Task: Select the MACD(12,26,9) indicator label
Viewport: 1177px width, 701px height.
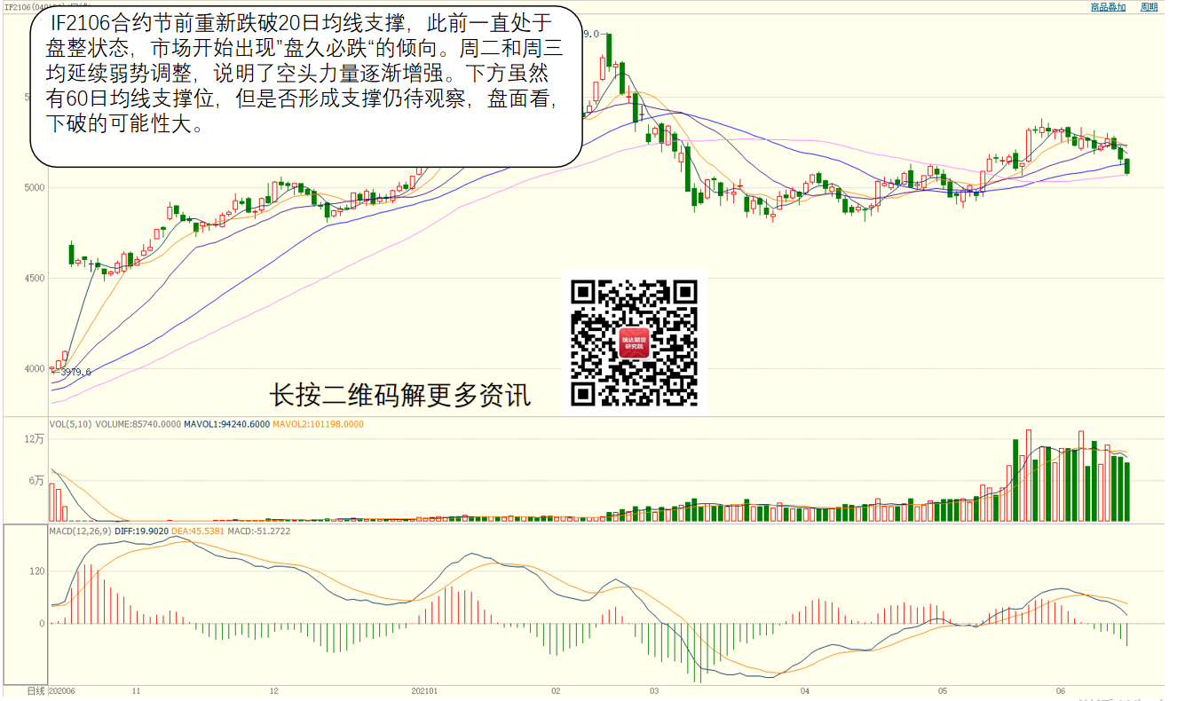Action: coord(80,531)
